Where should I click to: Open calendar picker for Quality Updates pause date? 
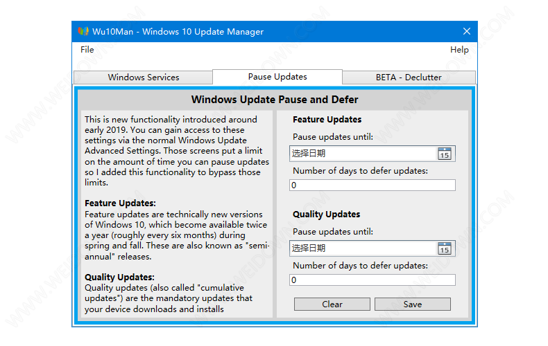click(x=445, y=248)
